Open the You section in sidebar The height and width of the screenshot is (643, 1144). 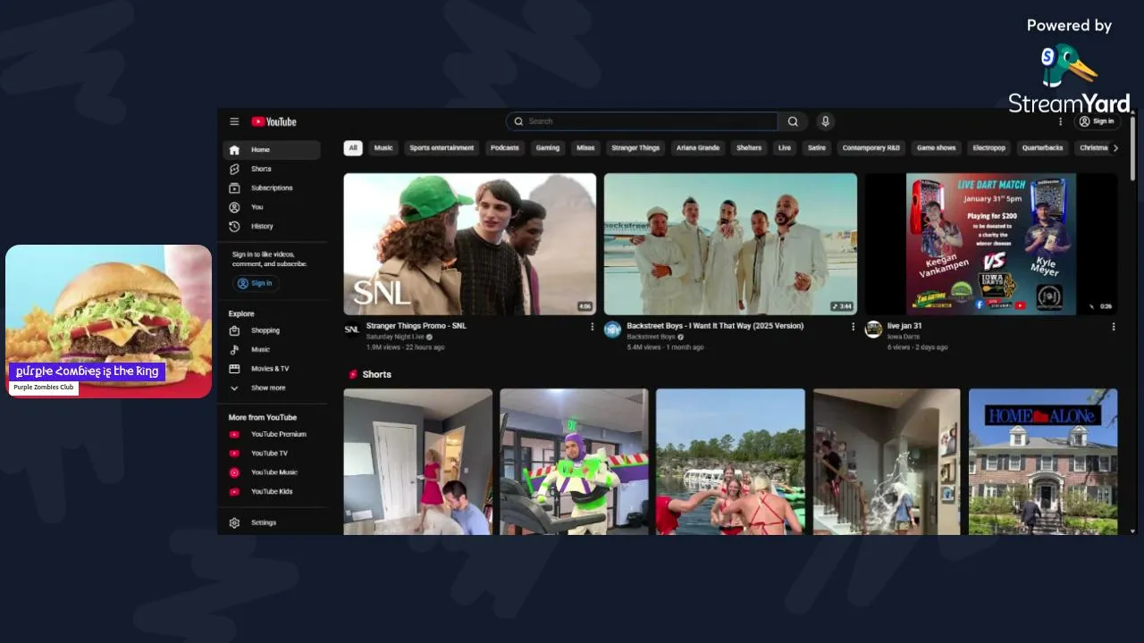(x=272, y=207)
